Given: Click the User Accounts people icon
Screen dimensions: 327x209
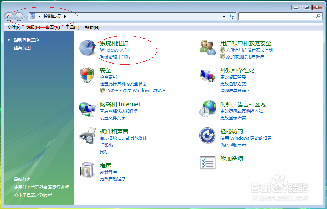Looking at the screenshot, I should tap(208, 48).
